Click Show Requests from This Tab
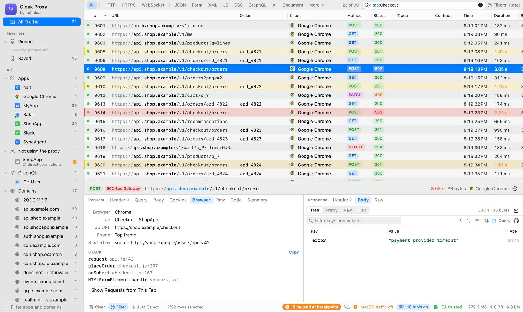Screen dimensions: 523x312 [123, 290]
